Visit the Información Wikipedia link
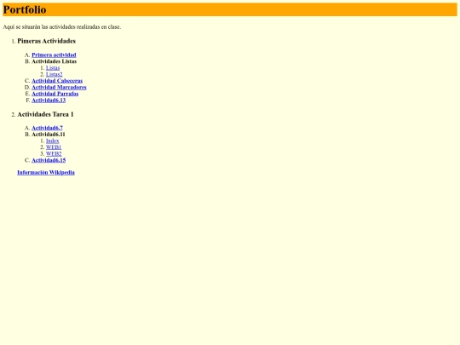The height and width of the screenshot is (345, 460). [46, 172]
